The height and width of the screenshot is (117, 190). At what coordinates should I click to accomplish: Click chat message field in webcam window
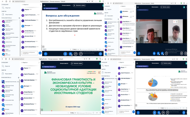pos(126,52)
